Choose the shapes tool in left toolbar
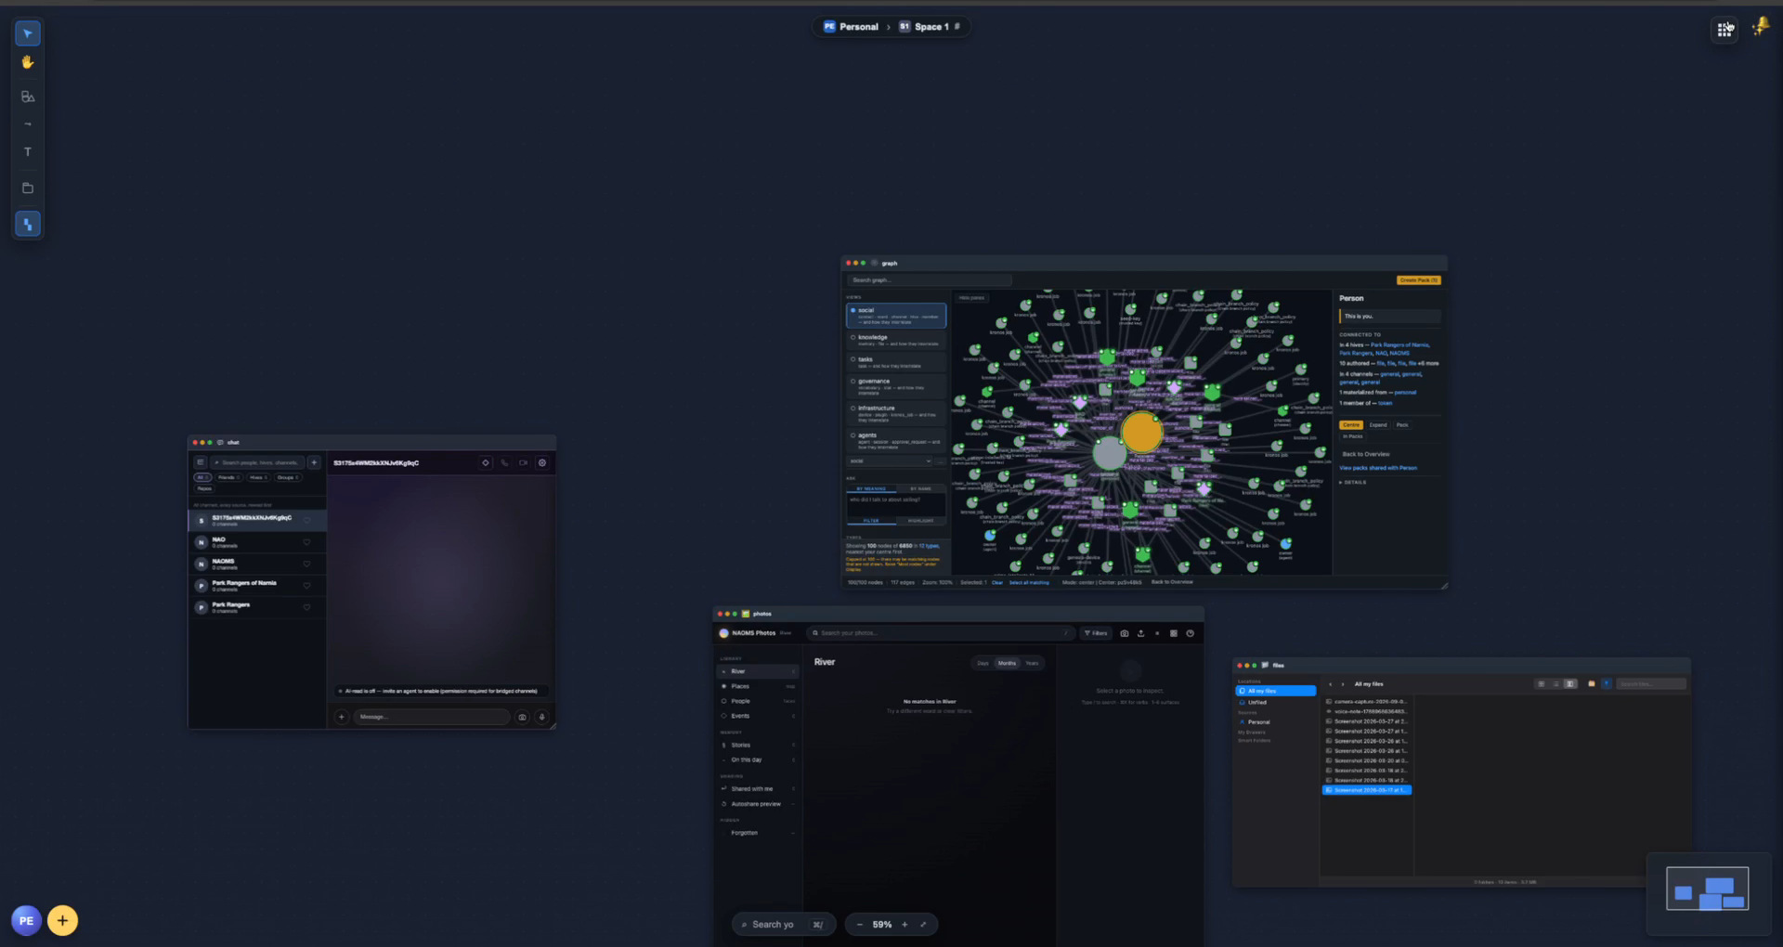 [x=28, y=97]
